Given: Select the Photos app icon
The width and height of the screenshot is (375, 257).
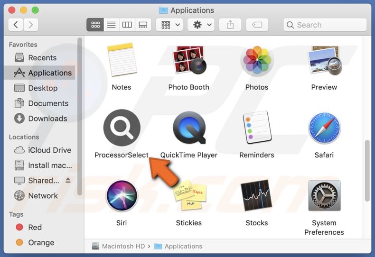Looking at the screenshot, I should [257, 60].
